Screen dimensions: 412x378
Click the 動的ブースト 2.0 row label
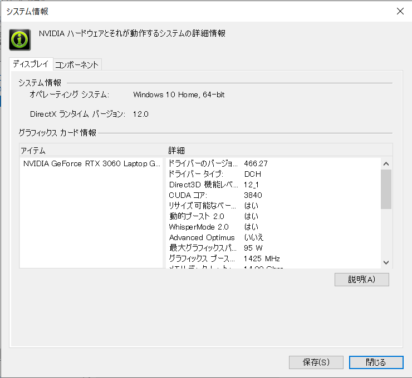click(x=197, y=216)
